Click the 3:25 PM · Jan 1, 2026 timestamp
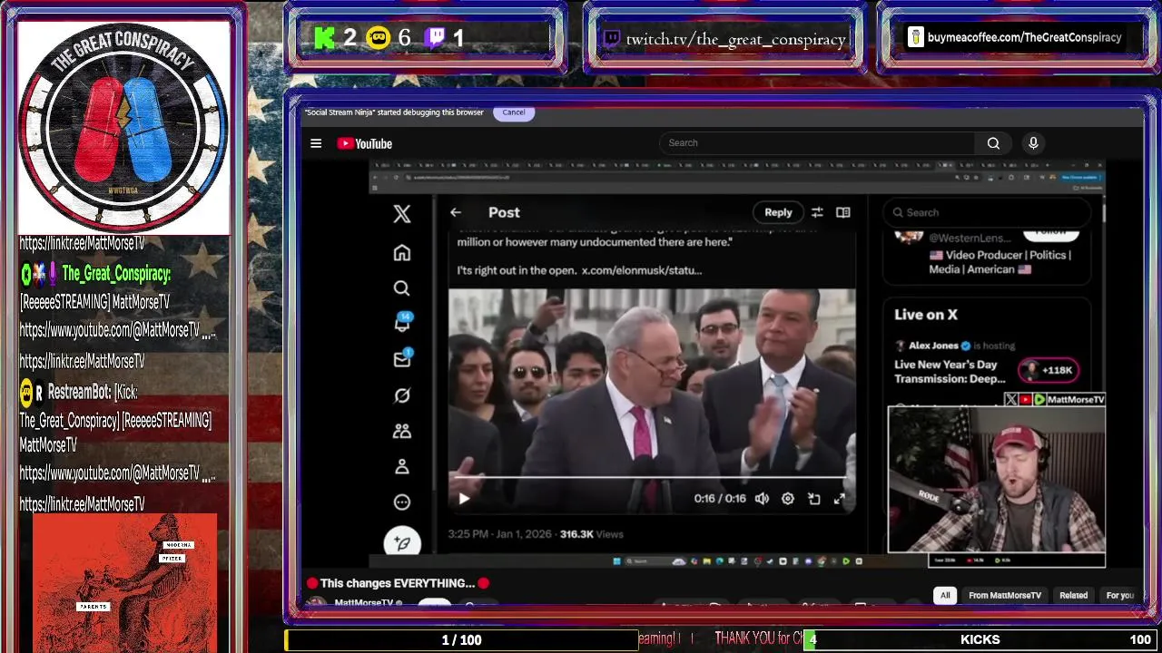This screenshot has height=653, width=1162. point(498,534)
